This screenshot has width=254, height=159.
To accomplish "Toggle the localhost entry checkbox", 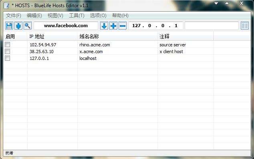I will [x=8, y=58].
